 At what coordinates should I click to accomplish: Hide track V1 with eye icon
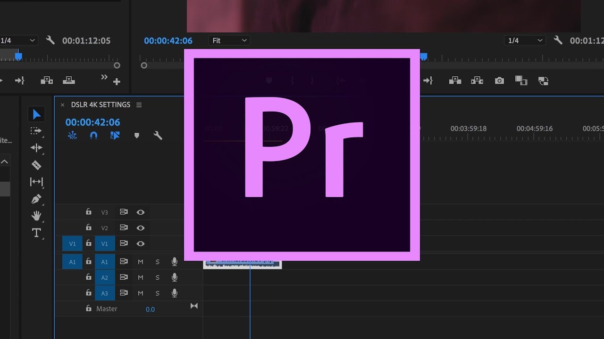coord(140,244)
